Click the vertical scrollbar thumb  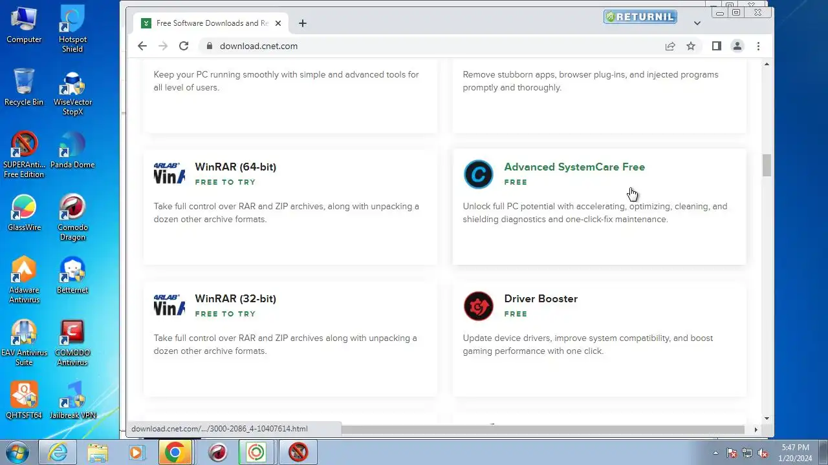click(767, 165)
